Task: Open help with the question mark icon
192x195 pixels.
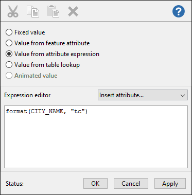Action: 179,11
